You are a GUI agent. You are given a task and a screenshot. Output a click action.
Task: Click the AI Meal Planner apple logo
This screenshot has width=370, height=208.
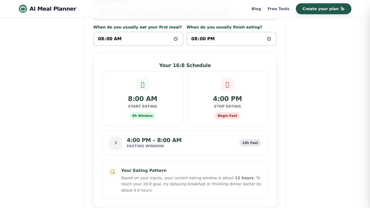[23, 9]
